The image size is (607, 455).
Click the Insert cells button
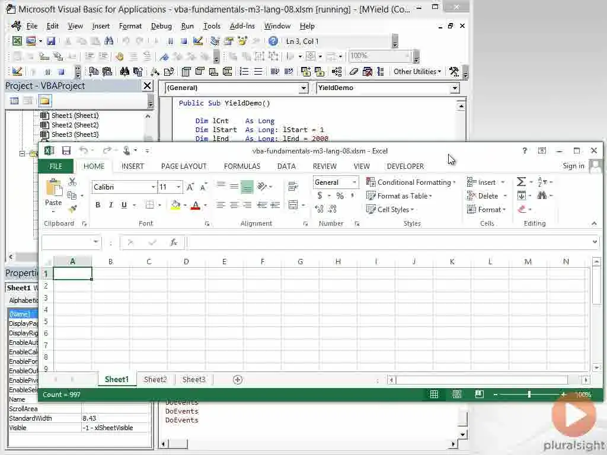click(x=486, y=182)
